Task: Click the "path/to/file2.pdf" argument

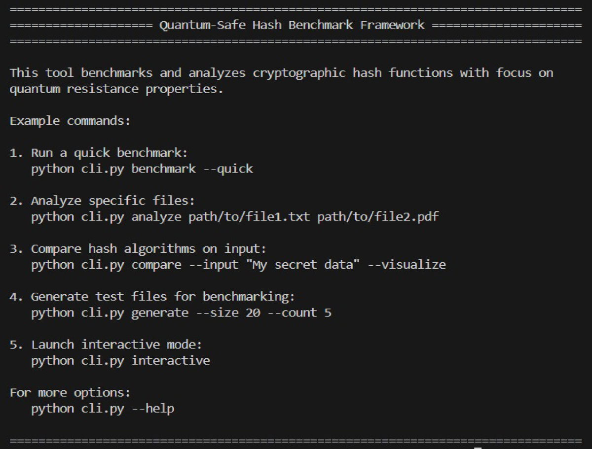Action: [x=378, y=217]
